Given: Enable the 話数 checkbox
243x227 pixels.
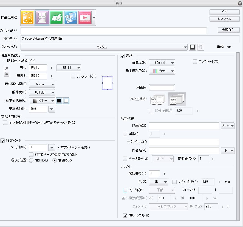Looking at the screenshot, I should pos(125,134).
